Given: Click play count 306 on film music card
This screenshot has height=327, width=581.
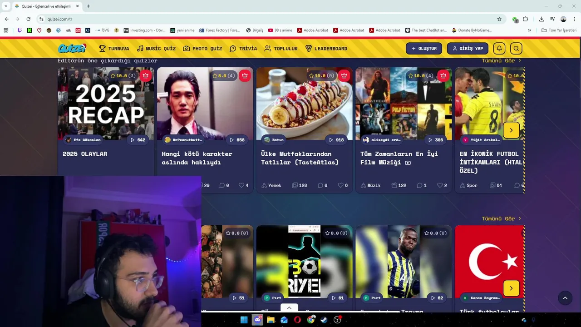Looking at the screenshot, I should pos(436,140).
